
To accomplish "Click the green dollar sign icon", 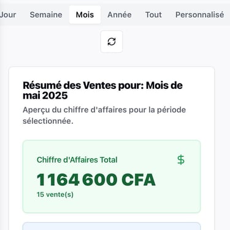I will [x=181, y=159].
